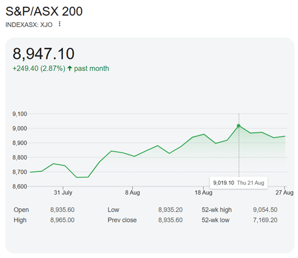Click the Open value 8,935.60
The image size is (298, 258).
pos(62,210)
